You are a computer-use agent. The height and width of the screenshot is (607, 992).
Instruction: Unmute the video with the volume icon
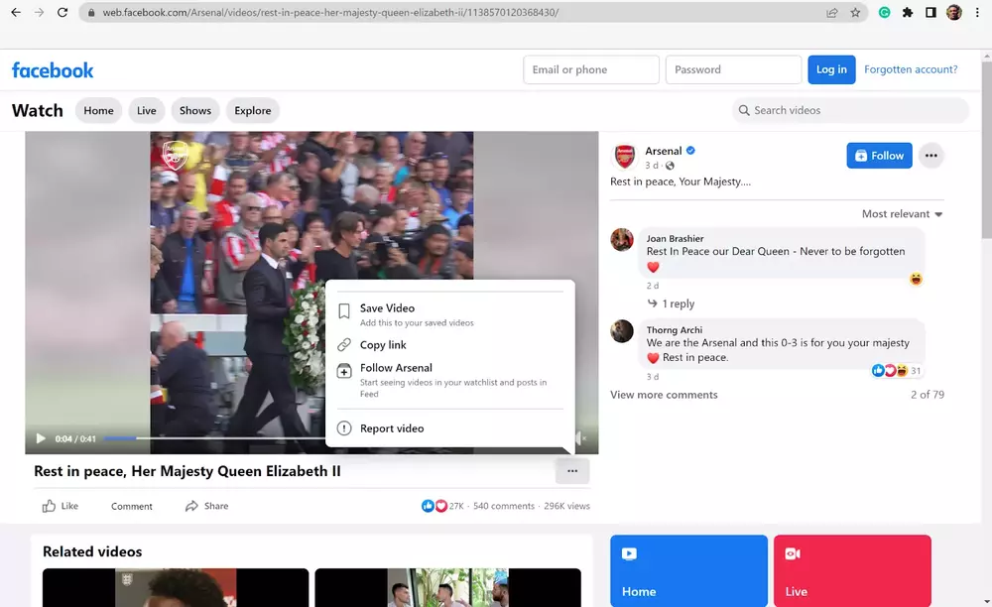[580, 438]
